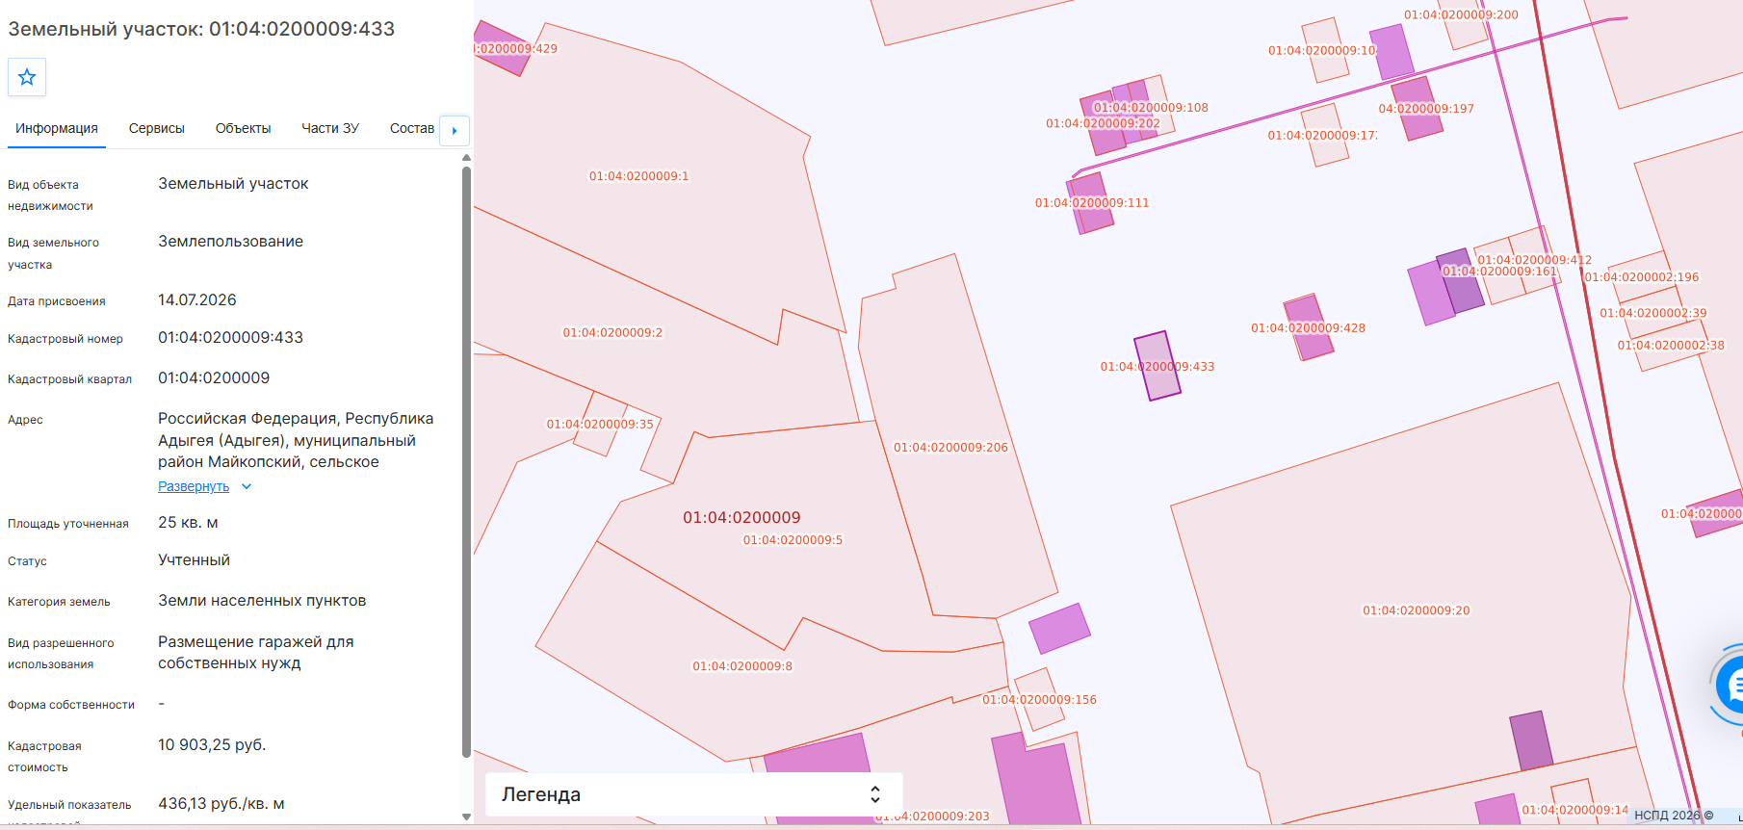Click the Землепользование land type value
Image resolution: width=1743 pixels, height=830 pixels.
231,242
